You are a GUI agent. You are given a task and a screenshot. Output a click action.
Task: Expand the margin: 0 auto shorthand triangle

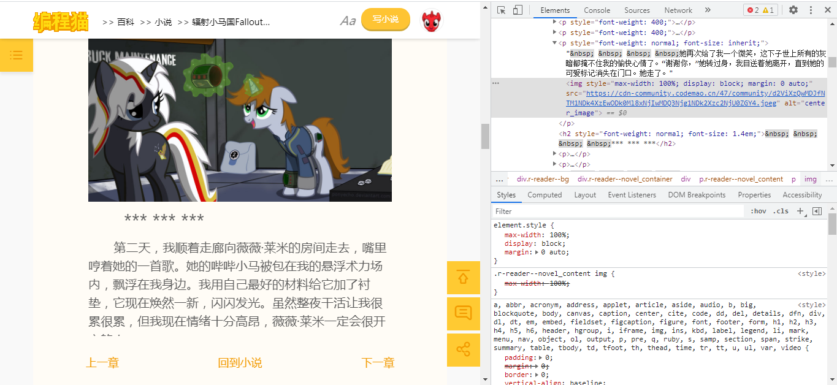pyautogui.click(x=537, y=252)
